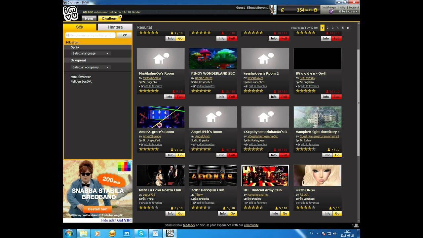Add PINOY WONDERLAND SEC to favorites
The image size is (423, 238).
[205, 86]
